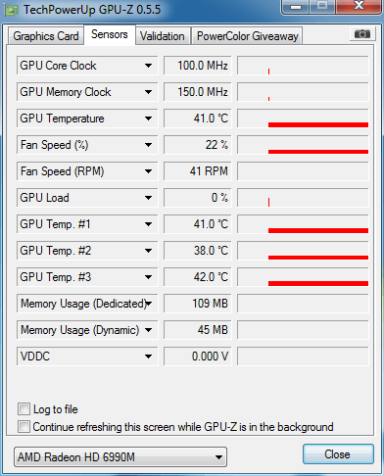Image resolution: width=384 pixels, height=476 pixels.
Task: Open the PowerColor Giveaway tab
Action: click(x=248, y=36)
